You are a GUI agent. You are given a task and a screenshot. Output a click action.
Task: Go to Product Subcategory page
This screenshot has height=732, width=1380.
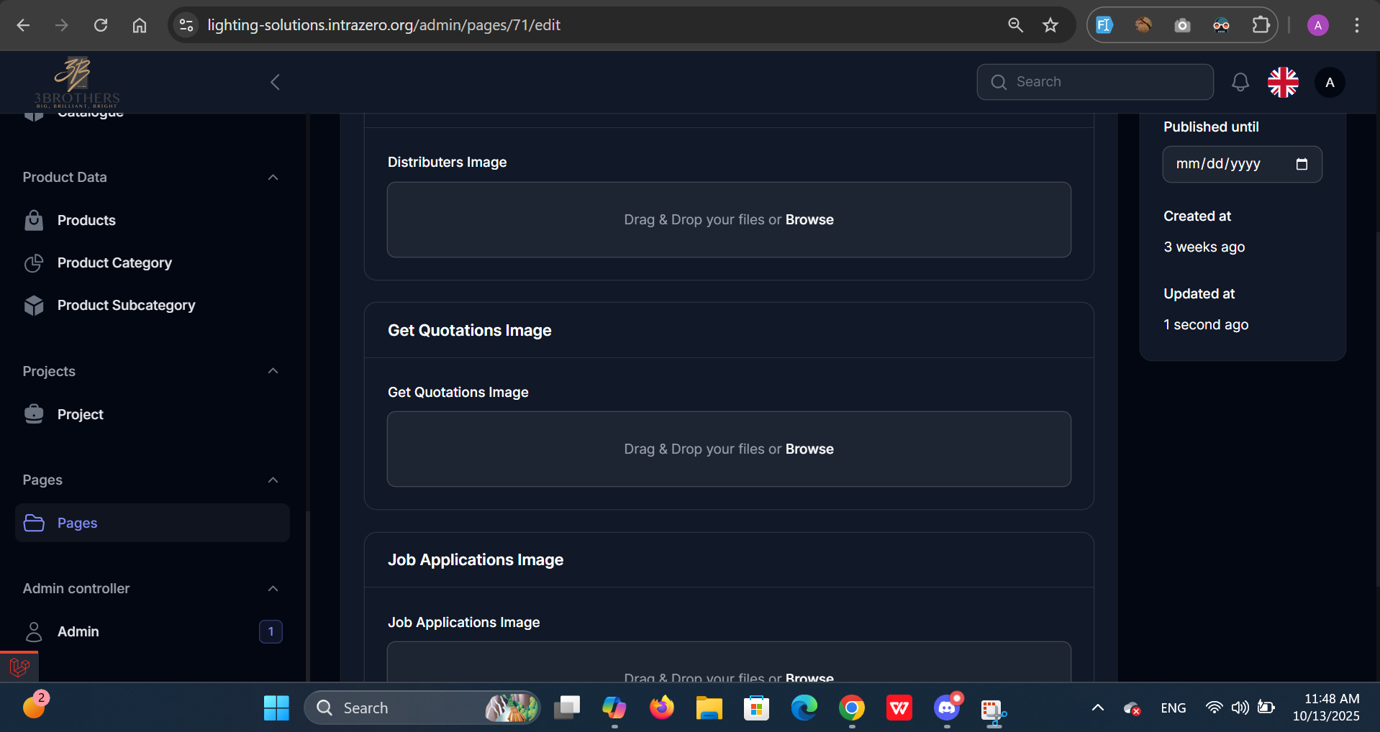tap(126, 306)
